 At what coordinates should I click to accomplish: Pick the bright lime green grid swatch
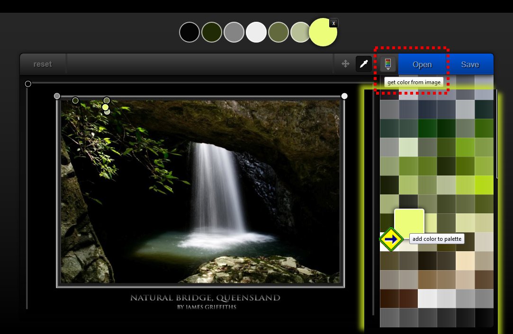coord(484,185)
